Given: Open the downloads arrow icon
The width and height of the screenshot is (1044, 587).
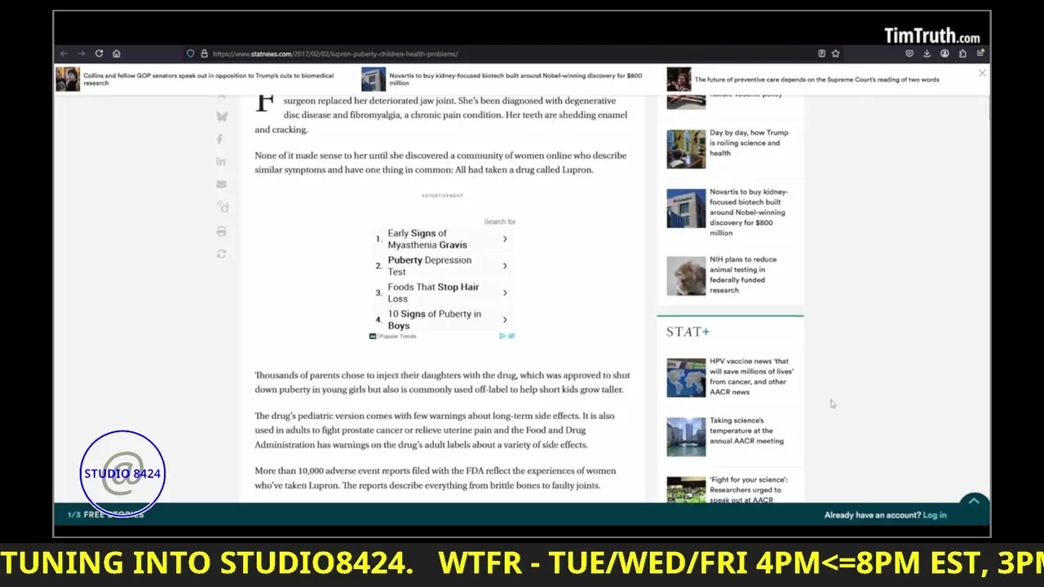Looking at the screenshot, I should pyautogui.click(x=927, y=54).
